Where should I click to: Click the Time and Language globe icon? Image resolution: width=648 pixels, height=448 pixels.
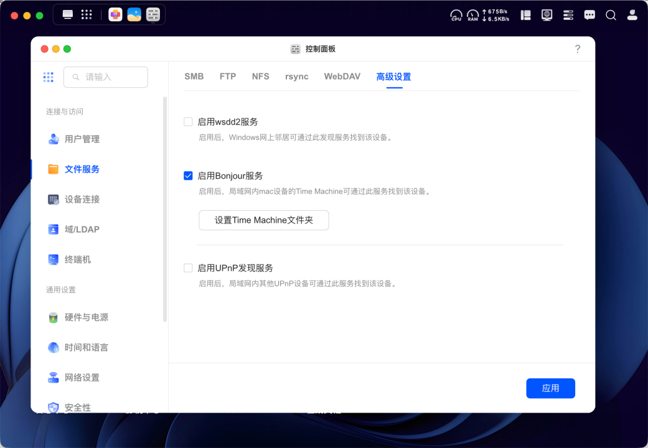[54, 348]
